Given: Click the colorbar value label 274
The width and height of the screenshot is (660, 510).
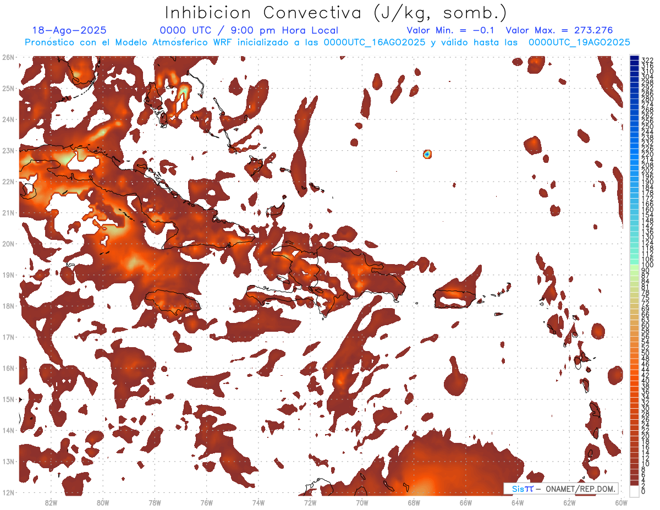Looking at the screenshot, I should click(647, 105).
